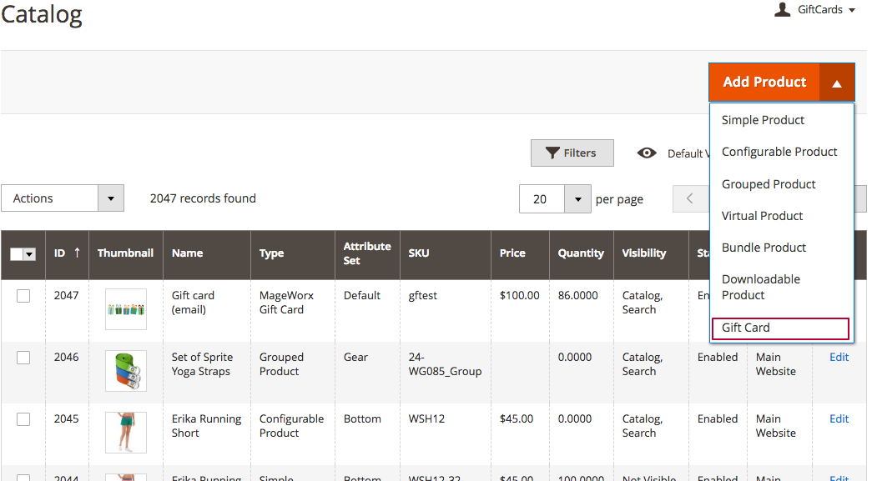This screenshot has height=481, width=872.
Task: Sort by the Visibility column header
Action: click(x=644, y=253)
